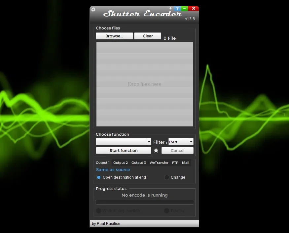Enable Work during inactivity

99,211
